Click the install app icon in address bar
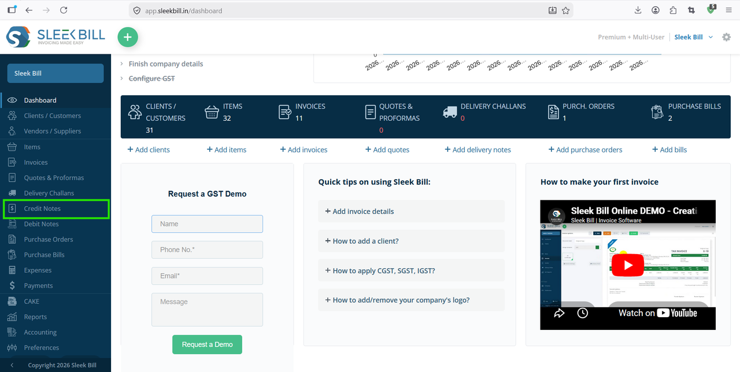 tap(552, 10)
